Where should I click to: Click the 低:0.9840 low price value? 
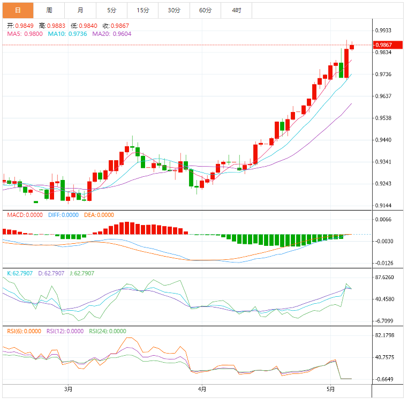tap(84, 26)
